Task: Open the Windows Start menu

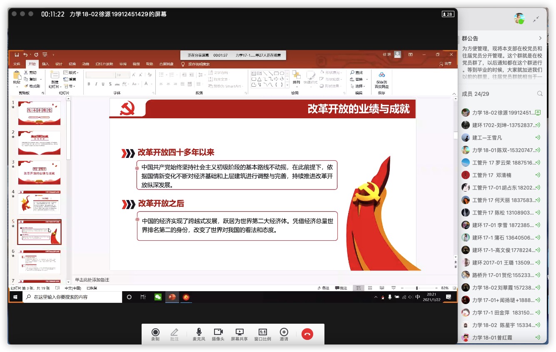Action: 15,297
